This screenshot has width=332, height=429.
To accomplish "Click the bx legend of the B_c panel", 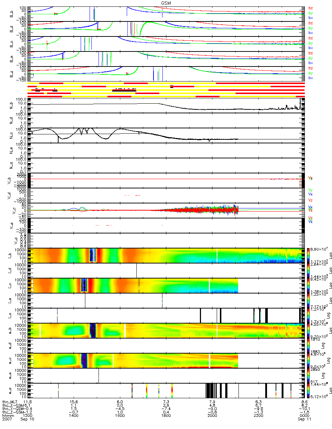I will pos(311,48).
